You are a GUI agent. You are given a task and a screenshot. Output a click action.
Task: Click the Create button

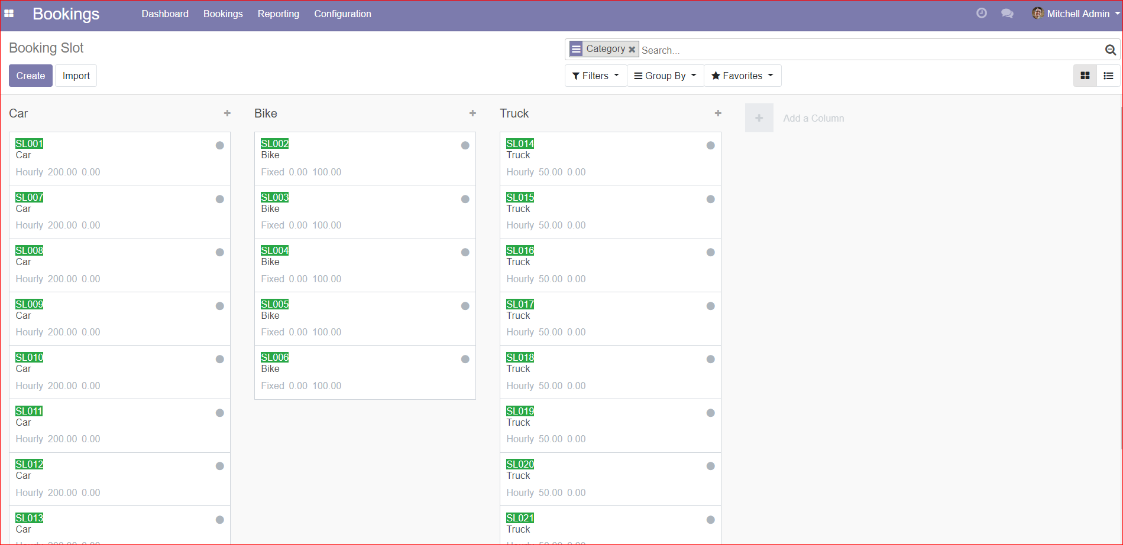31,76
